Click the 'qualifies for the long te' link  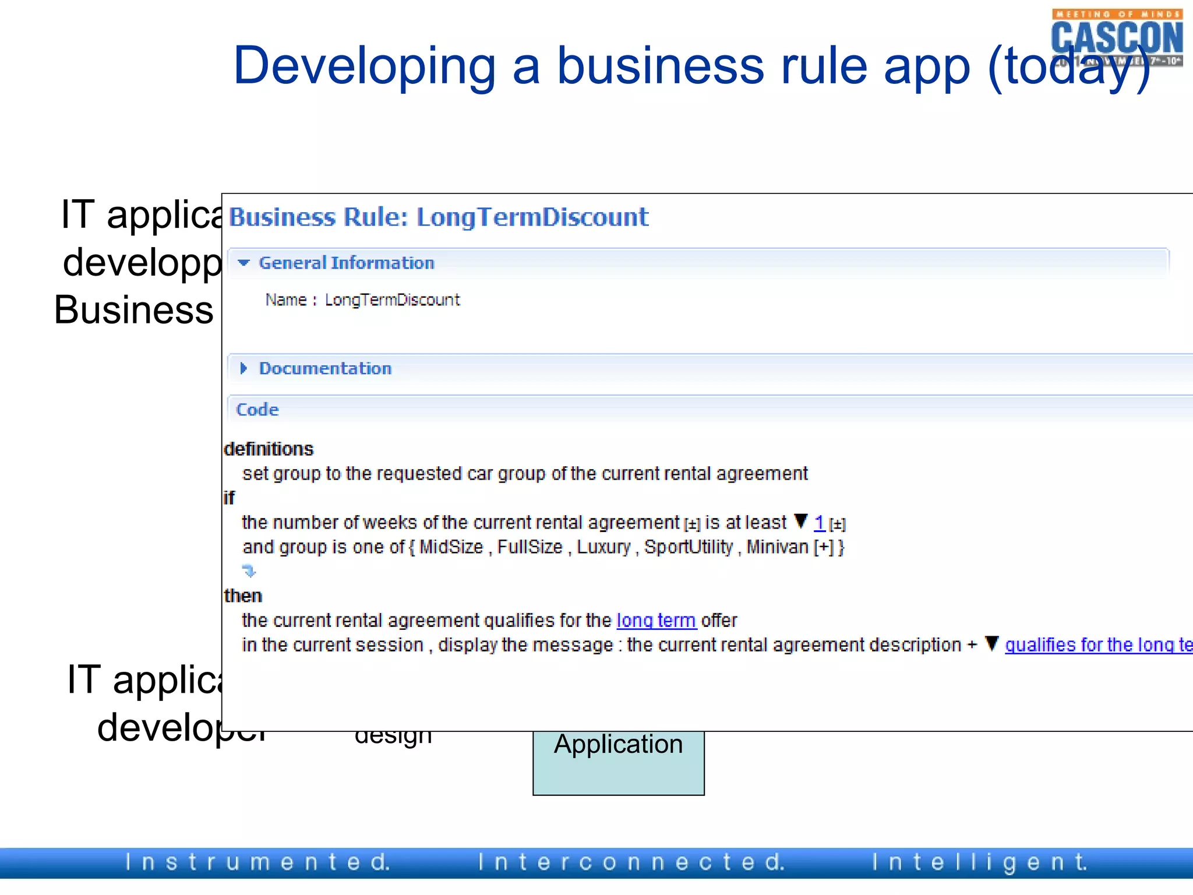pos(1099,645)
